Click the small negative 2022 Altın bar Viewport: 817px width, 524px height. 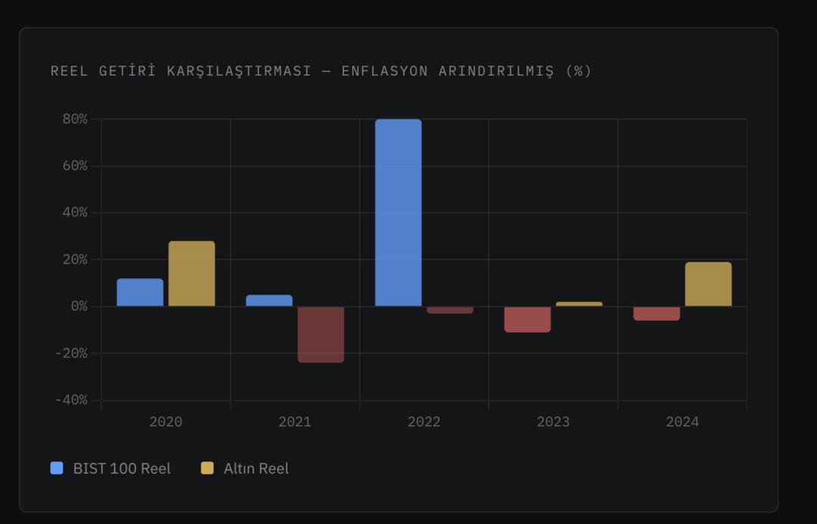[449, 310]
